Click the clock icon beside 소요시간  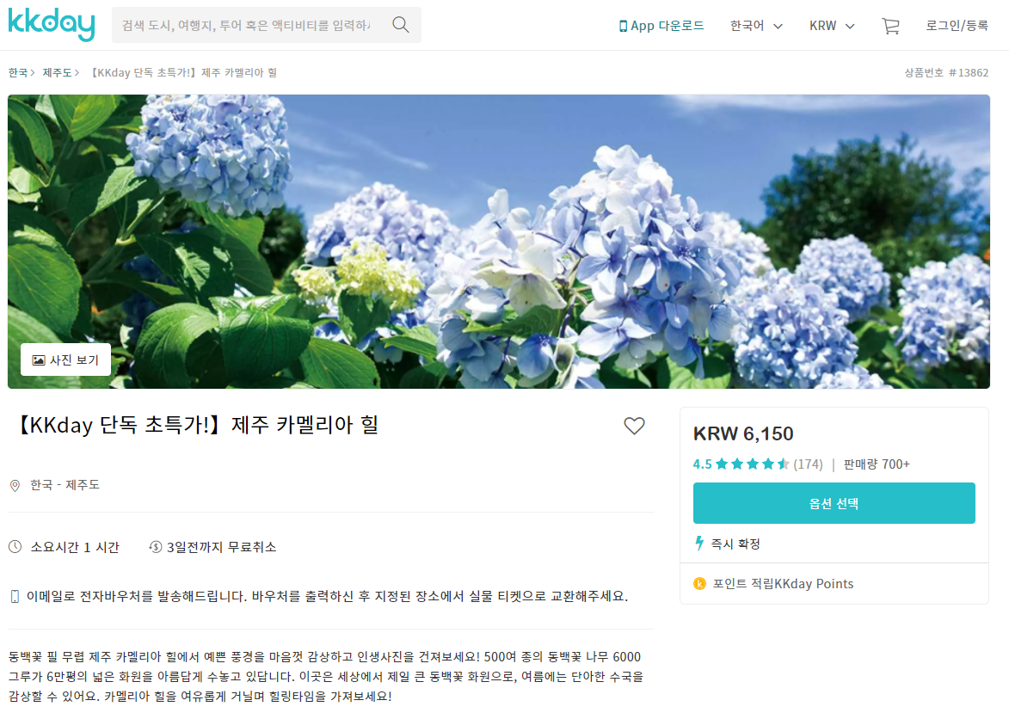(15, 547)
